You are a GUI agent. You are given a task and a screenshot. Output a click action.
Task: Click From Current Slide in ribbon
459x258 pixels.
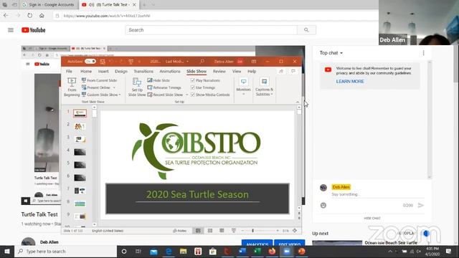[x=99, y=80]
